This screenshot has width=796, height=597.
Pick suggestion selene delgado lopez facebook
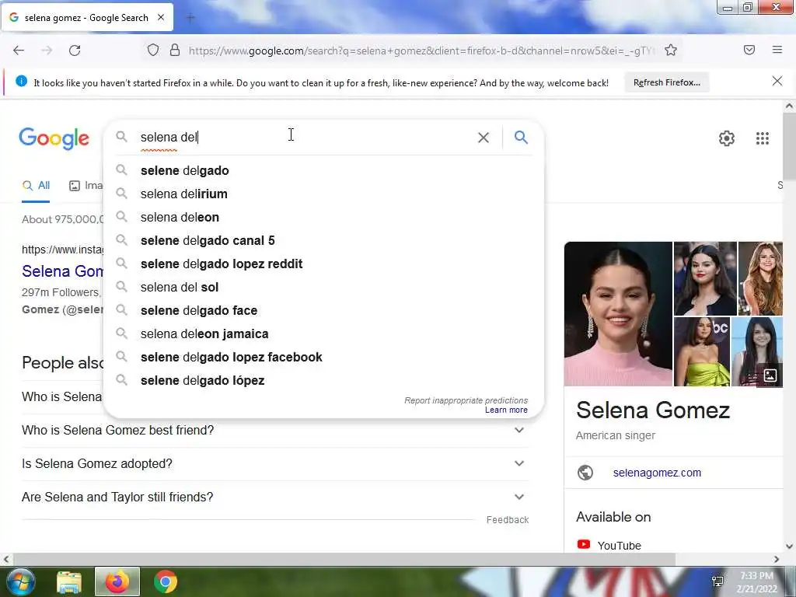(x=323, y=358)
